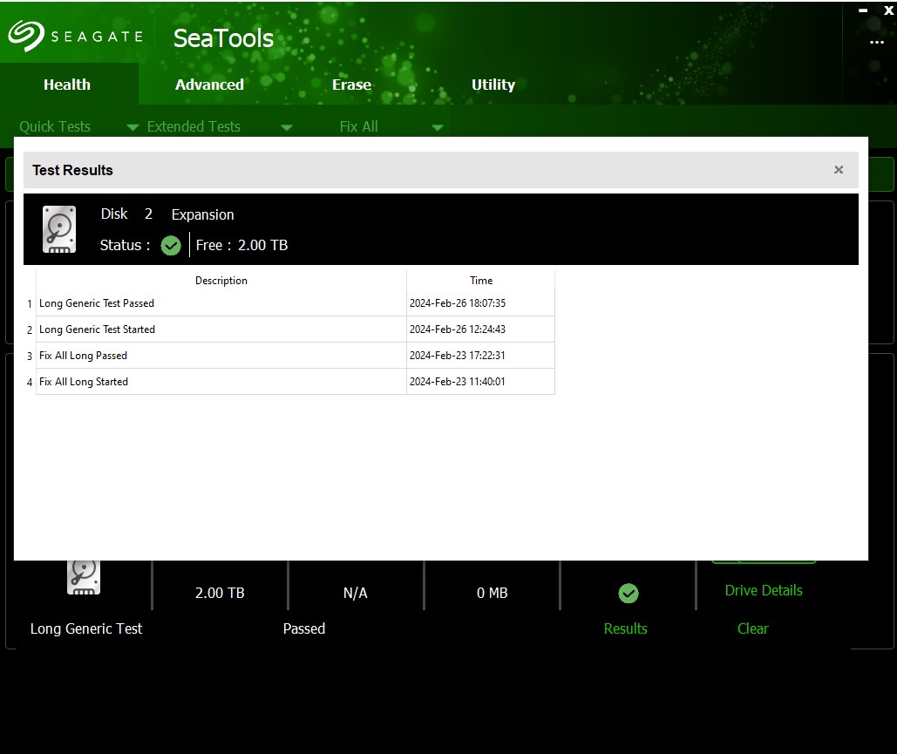897x754 pixels.
Task: Click the hard drive icon in Test Results
Action: point(59,230)
